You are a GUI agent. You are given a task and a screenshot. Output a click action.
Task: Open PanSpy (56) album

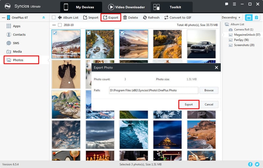click(x=239, y=40)
